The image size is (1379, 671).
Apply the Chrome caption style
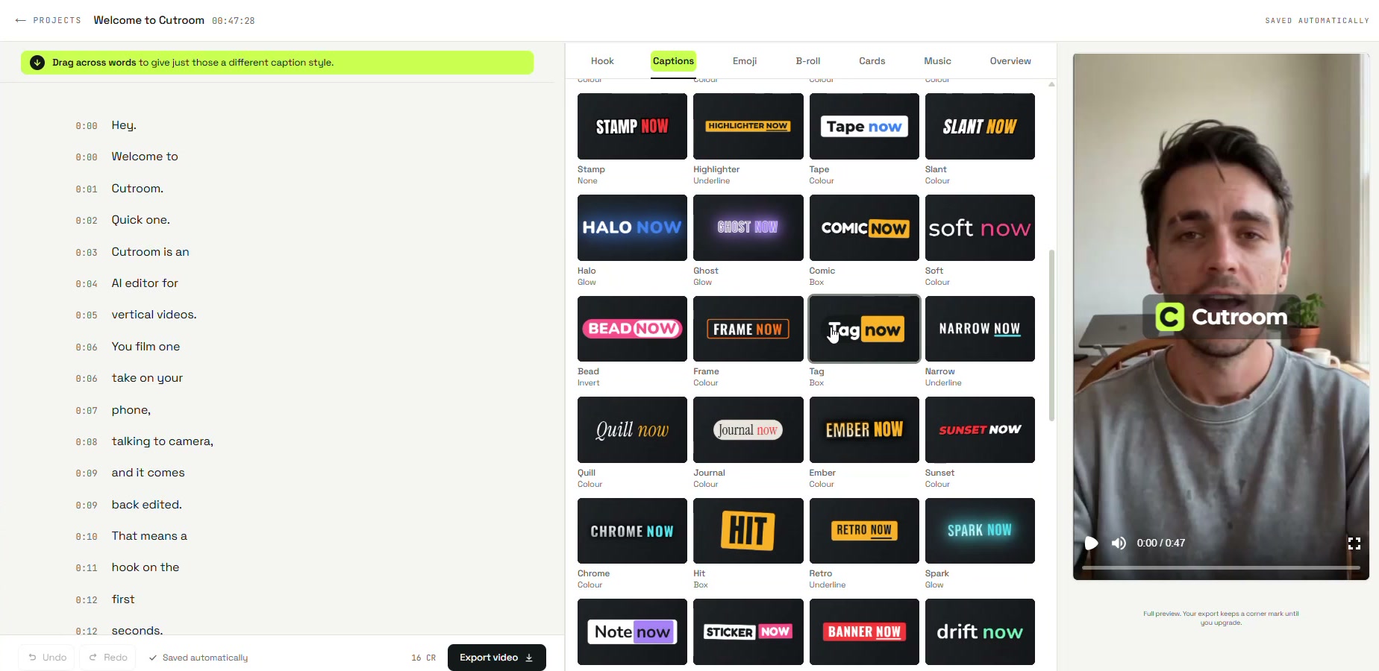(632, 531)
